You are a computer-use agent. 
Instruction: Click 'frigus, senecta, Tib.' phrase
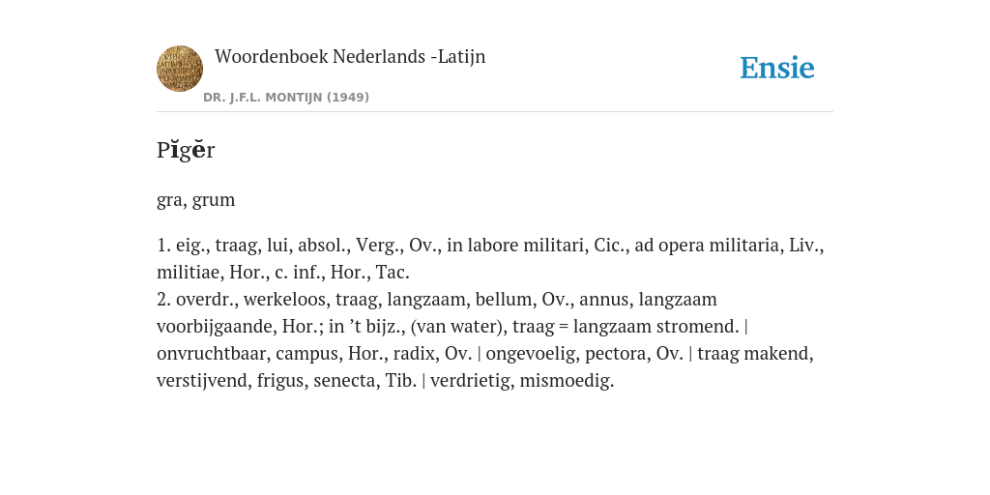coord(336,381)
